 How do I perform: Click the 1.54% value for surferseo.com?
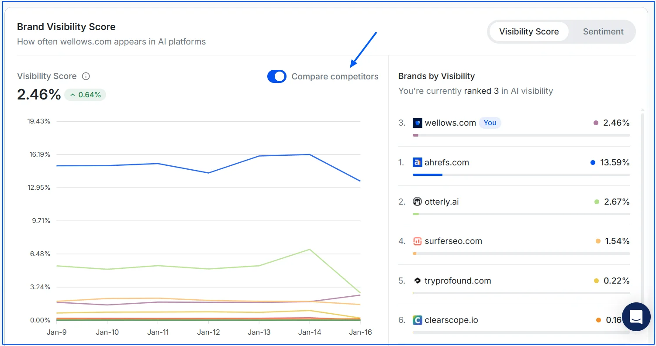(x=618, y=241)
